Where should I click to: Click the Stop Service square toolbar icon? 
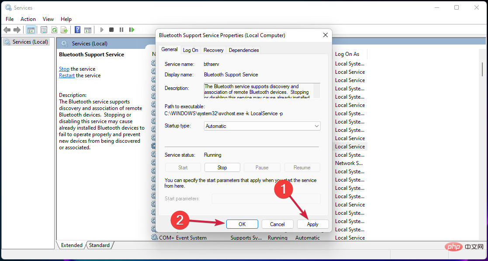[111, 30]
